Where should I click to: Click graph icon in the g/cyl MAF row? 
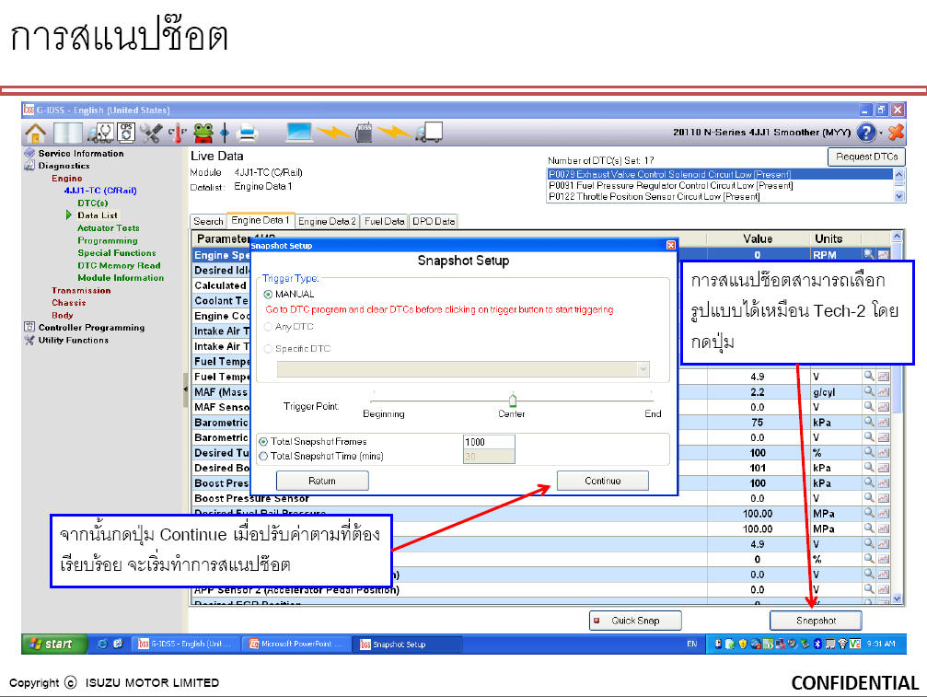pos(883,391)
